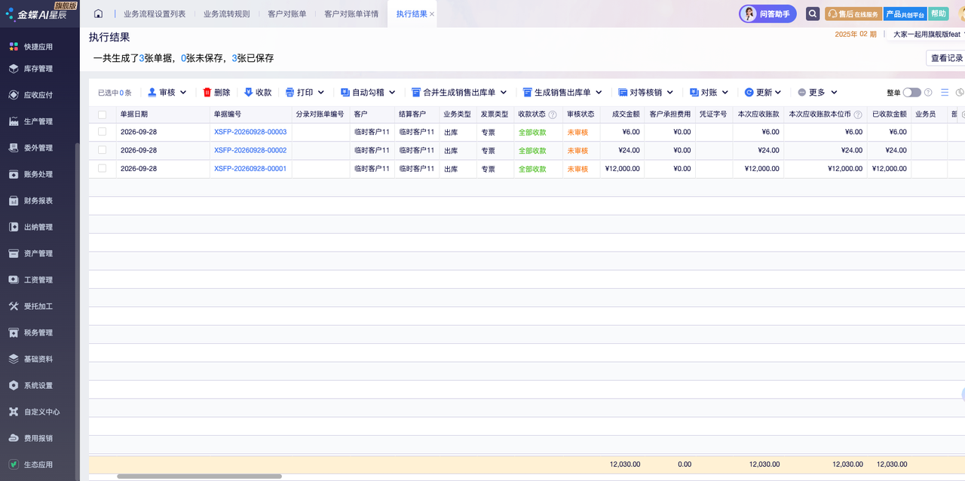
Task: Expand the 打印 dropdown
Action: (x=320, y=92)
